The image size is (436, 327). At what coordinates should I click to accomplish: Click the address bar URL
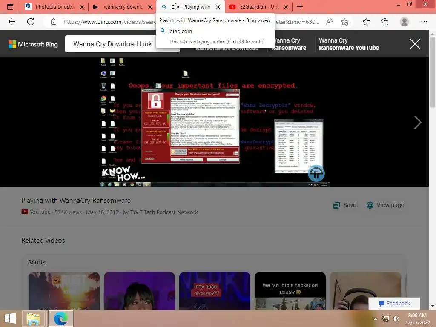pyautogui.click(x=191, y=22)
